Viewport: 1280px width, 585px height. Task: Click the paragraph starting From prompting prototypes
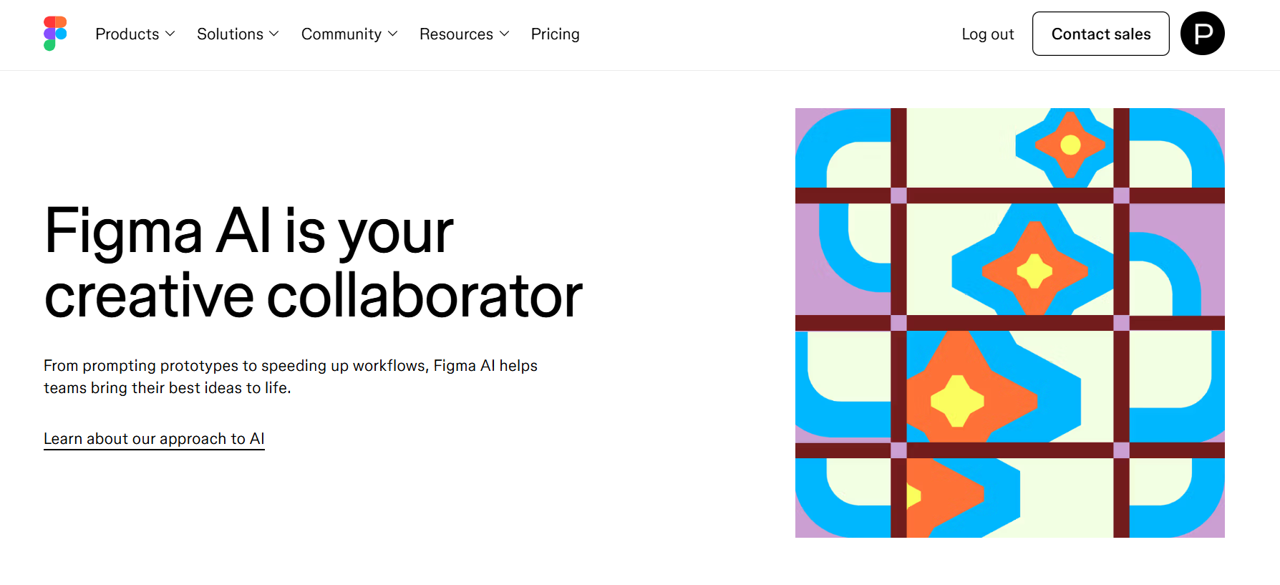[290, 377]
